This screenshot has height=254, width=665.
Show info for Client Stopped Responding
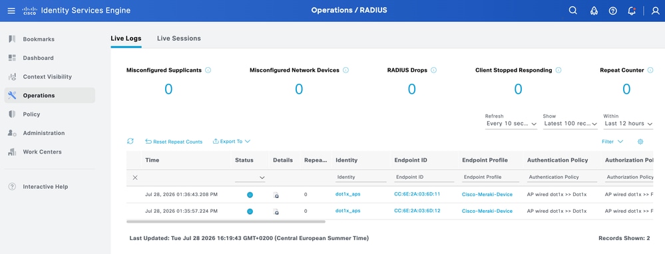(558, 70)
